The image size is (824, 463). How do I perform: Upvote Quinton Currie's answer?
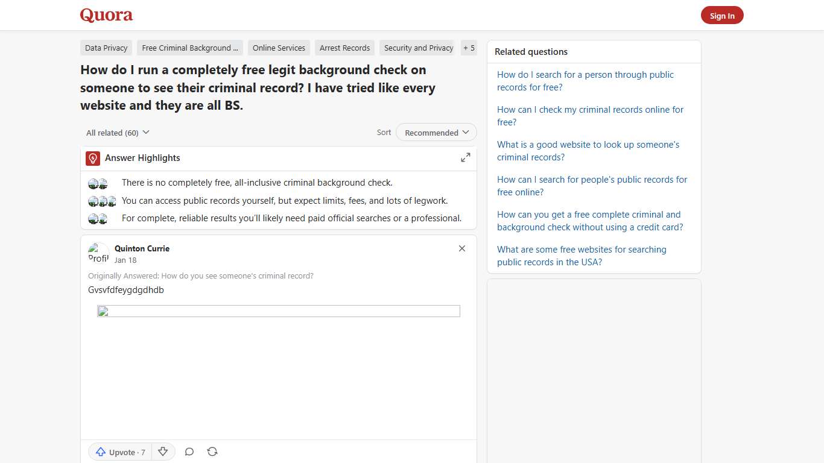click(118, 452)
